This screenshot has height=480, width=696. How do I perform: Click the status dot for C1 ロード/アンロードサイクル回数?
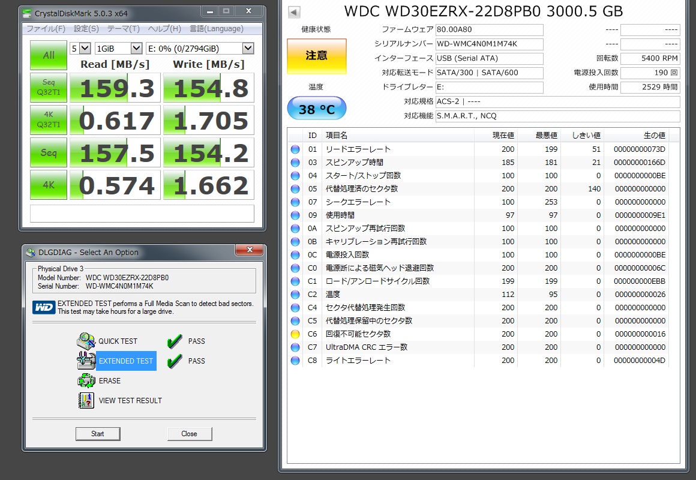click(295, 281)
